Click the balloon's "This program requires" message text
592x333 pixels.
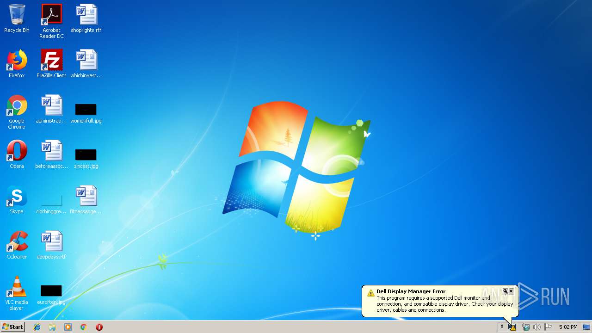click(444, 304)
